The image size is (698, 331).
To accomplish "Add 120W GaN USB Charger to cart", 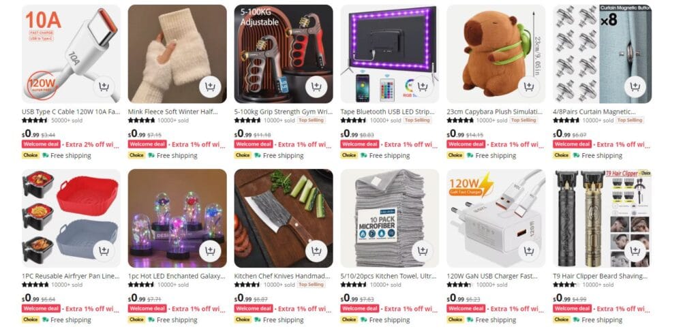I will (529, 251).
